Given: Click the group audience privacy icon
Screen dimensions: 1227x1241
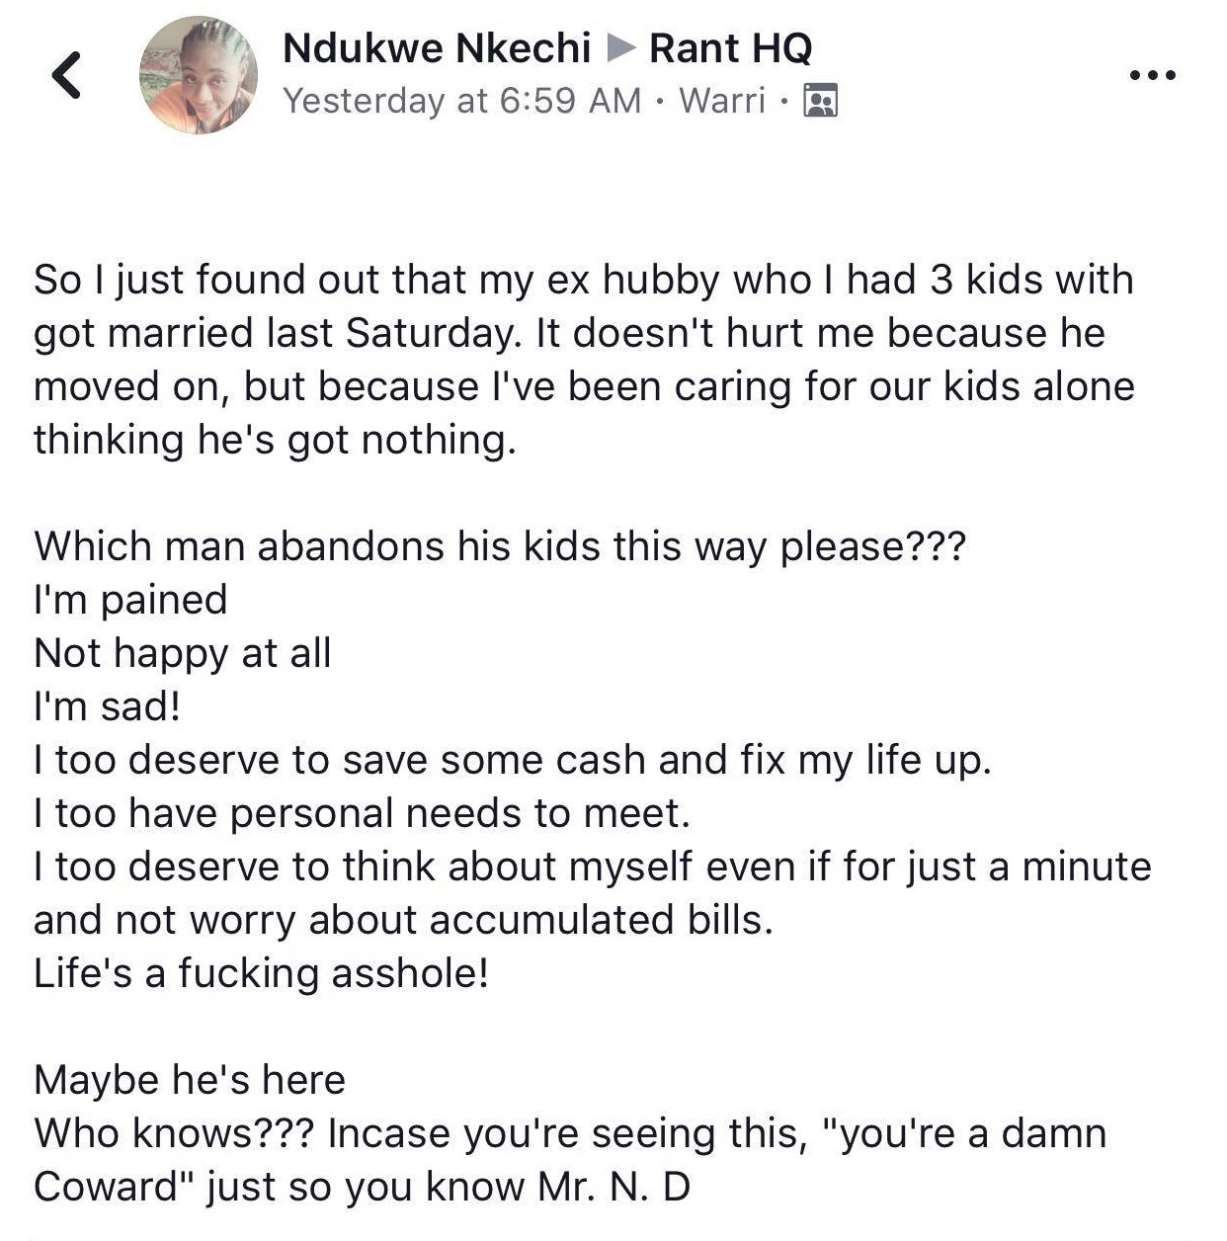Looking at the screenshot, I should [821, 101].
